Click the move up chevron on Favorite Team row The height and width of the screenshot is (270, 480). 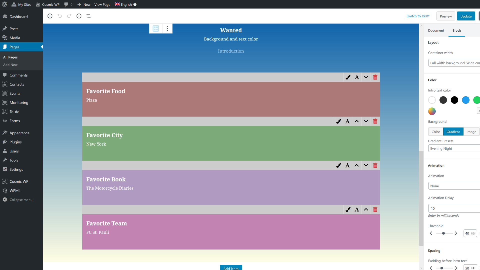(366, 209)
